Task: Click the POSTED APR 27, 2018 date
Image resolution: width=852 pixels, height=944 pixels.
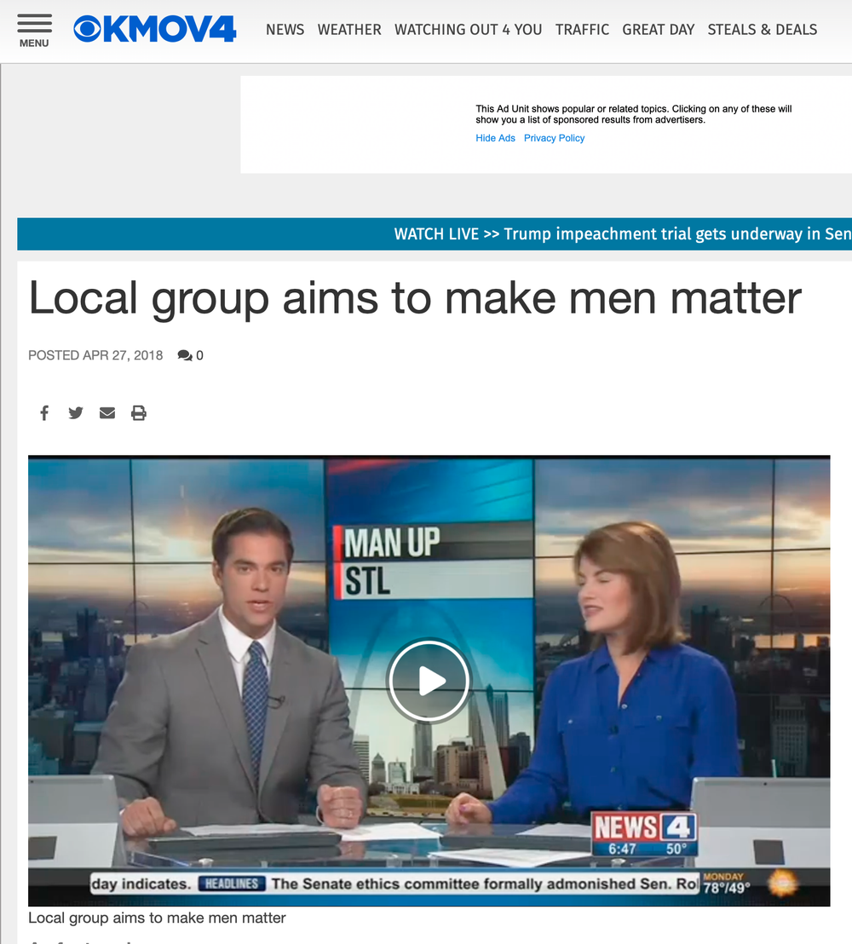Action: 95,355
